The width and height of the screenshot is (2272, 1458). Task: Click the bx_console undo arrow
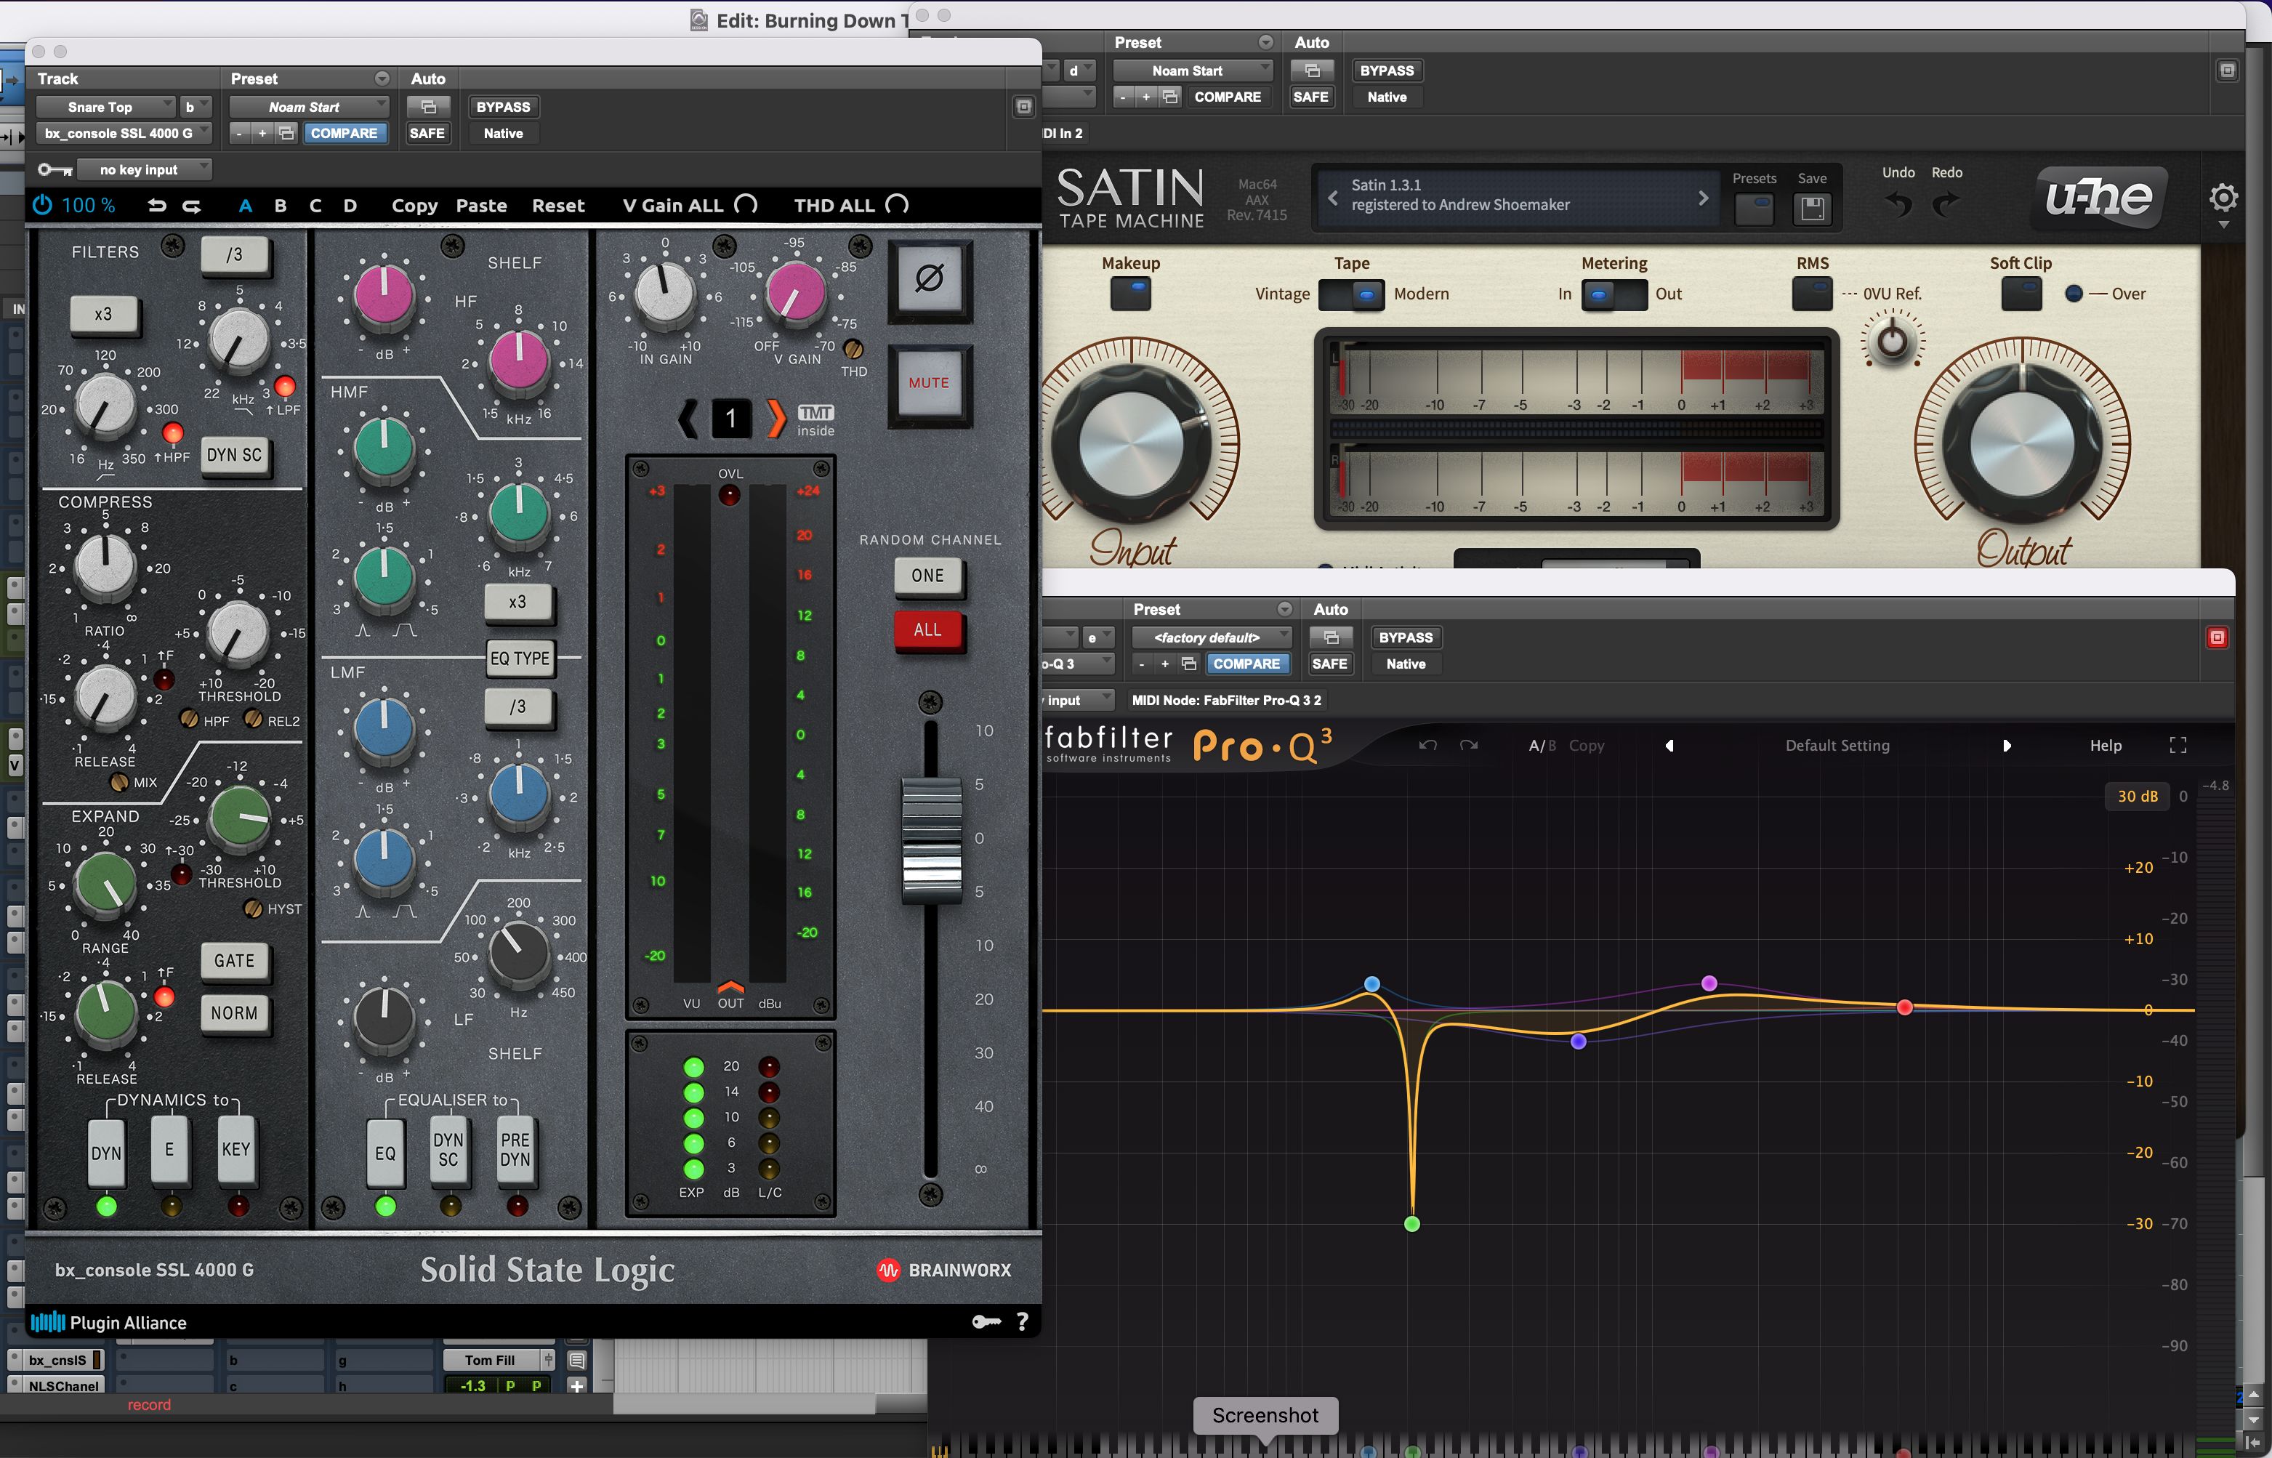[157, 206]
